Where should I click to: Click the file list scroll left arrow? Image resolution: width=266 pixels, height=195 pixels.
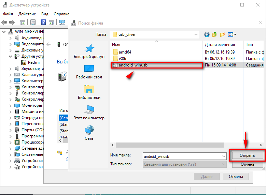[x=113, y=145]
